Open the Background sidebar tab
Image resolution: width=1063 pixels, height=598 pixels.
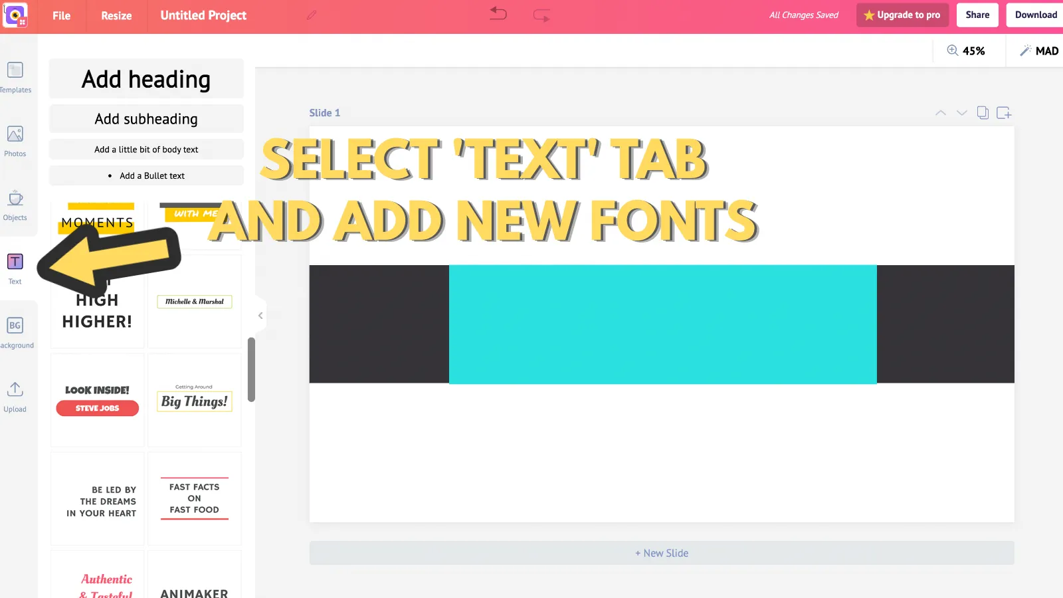pyautogui.click(x=15, y=333)
